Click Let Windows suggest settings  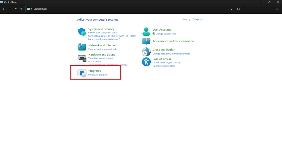pos(167,63)
